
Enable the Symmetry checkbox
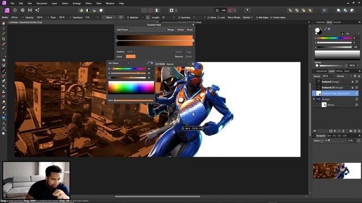click(179, 17)
